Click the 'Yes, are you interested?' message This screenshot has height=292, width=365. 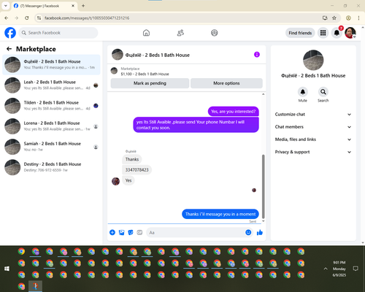click(234, 112)
